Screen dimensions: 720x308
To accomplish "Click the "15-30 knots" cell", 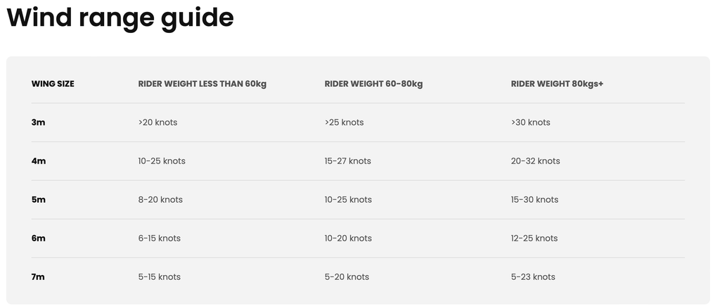I will click(535, 199).
